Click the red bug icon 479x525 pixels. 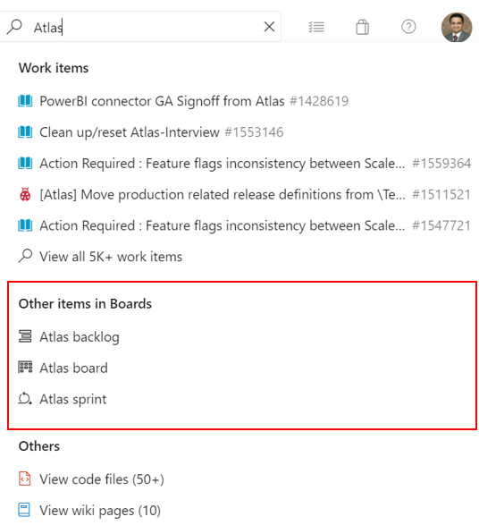click(x=25, y=194)
